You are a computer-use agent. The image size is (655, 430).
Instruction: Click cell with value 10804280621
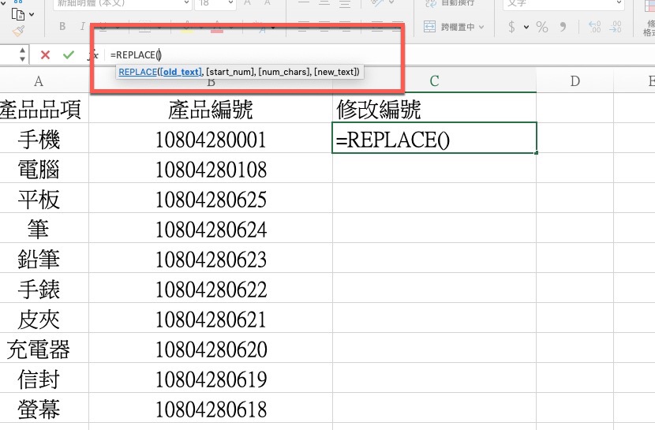pyautogui.click(x=211, y=319)
